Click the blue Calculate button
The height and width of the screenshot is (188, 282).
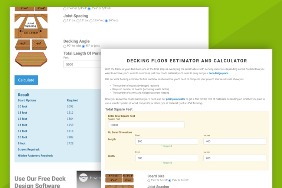click(26, 80)
